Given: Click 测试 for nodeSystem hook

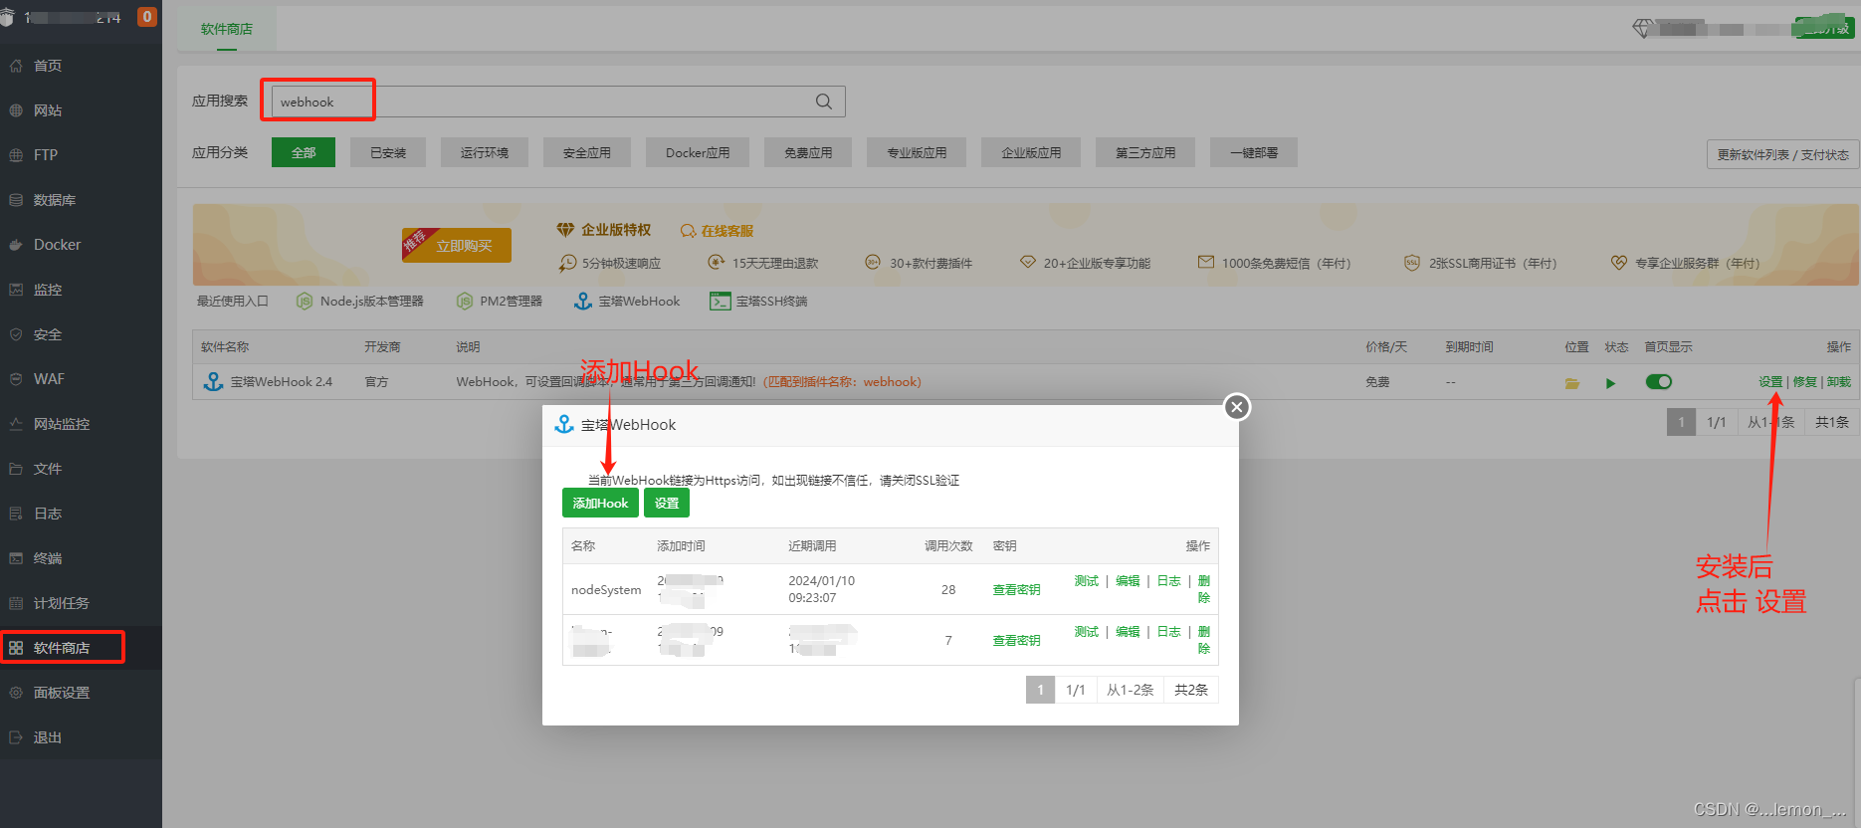Looking at the screenshot, I should point(1087,581).
